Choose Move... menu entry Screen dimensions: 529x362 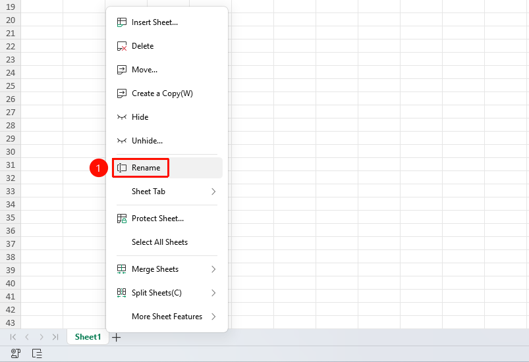[167, 69]
